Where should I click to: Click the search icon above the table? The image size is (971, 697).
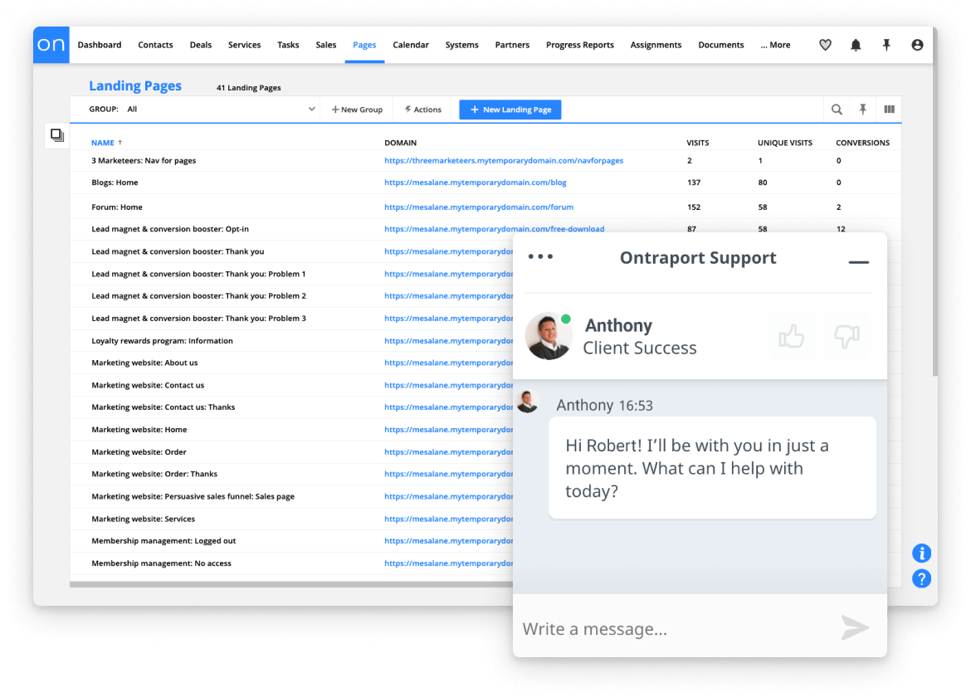pyautogui.click(x=837, y=109)
